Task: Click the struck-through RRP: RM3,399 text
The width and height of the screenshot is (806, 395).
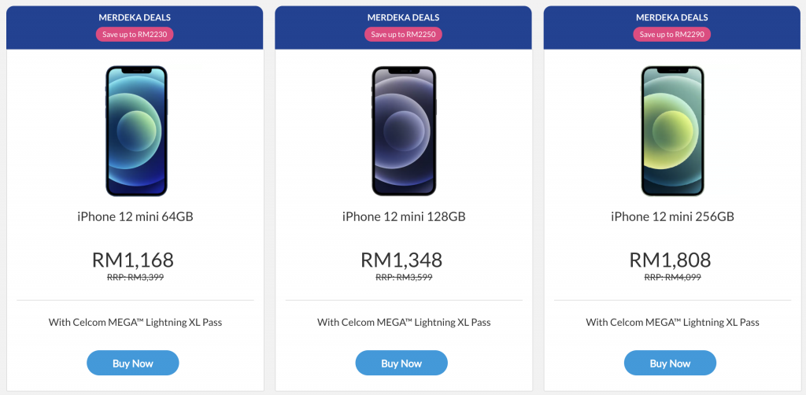Action: (x=135, y=277)
